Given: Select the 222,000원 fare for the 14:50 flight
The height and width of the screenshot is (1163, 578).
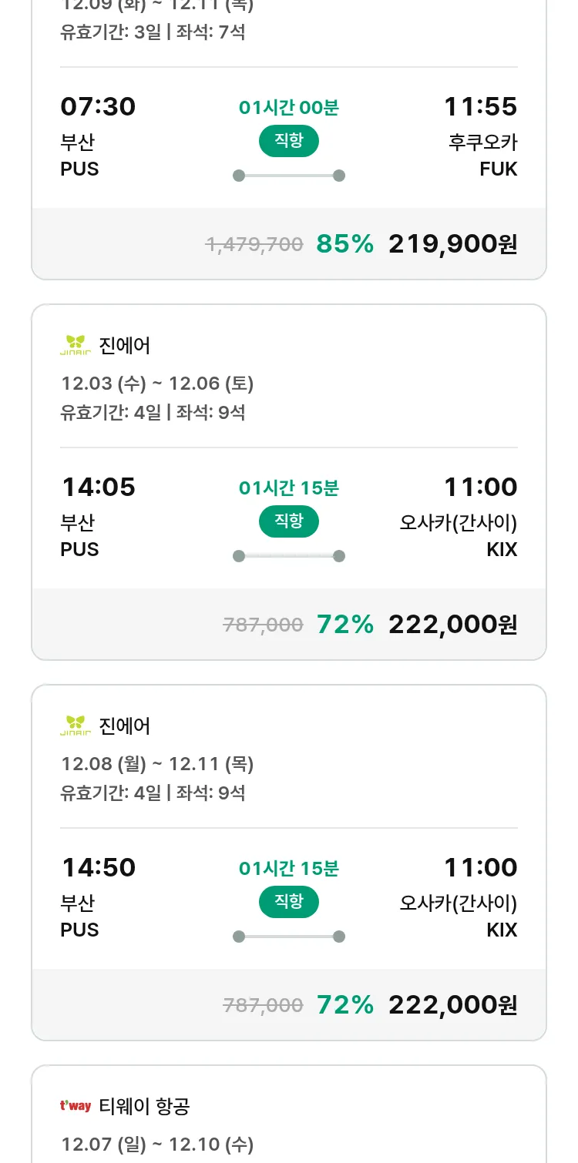Looking at the screenshot, I should [452, 1005].
